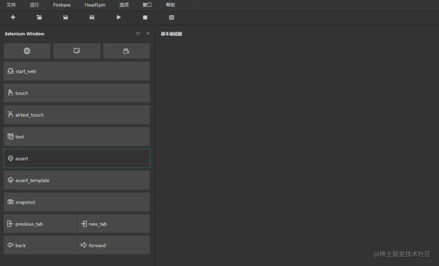
Task: Insert the text command
Action: coord(77,137)
